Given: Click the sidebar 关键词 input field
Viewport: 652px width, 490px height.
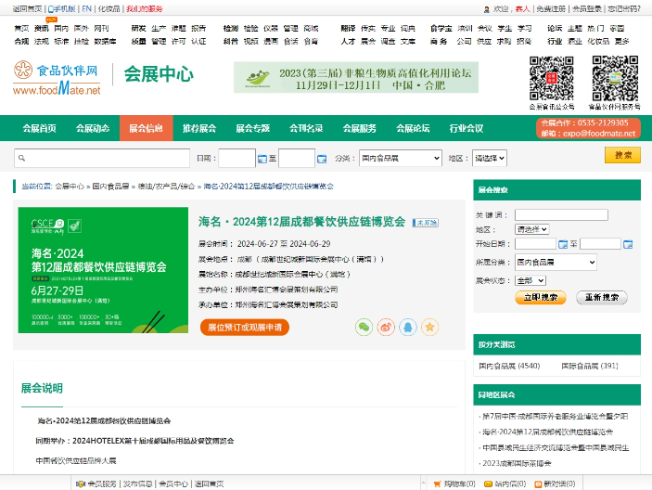Looking at the screenshot, I should [561, 214].
